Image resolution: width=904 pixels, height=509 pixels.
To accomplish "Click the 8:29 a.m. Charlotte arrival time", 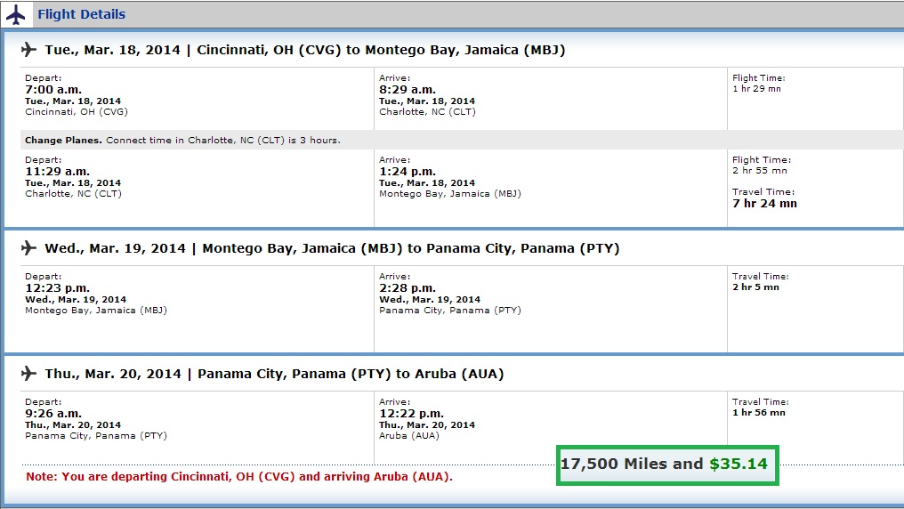I will 408,90.
